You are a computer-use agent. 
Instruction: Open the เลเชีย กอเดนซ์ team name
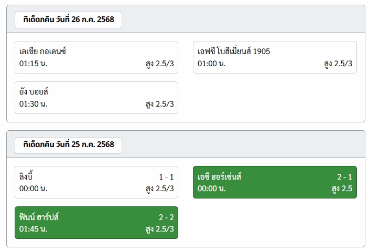point(42,51)
